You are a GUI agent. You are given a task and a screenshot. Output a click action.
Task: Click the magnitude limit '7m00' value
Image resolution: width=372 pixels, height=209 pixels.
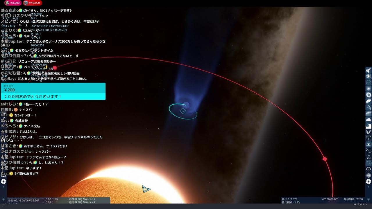coord(359,199)
